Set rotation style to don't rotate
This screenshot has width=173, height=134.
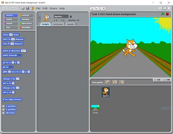(x=39, y=20)
